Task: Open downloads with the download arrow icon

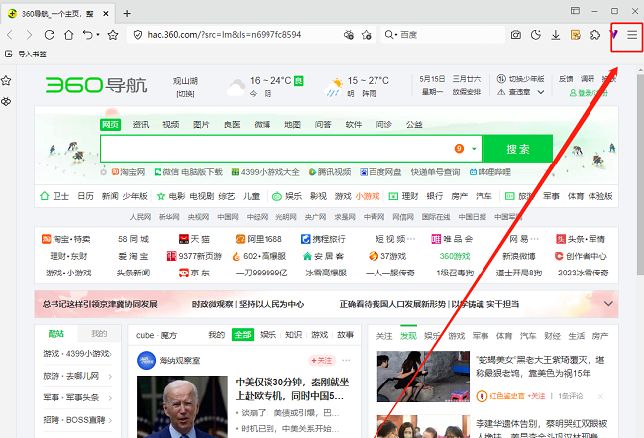Action: 555,35
